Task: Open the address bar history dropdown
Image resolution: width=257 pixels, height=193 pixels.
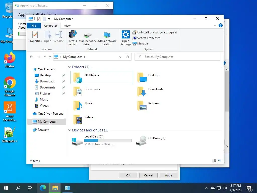Action: click(120, 57)
